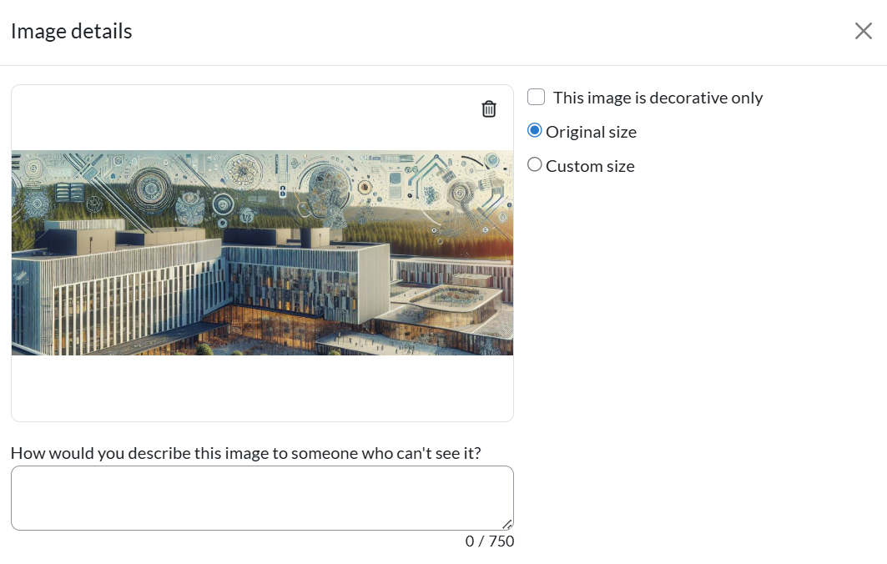Click the 'This image is decorative only' label
887x564 pixels.
coord(658,98)
